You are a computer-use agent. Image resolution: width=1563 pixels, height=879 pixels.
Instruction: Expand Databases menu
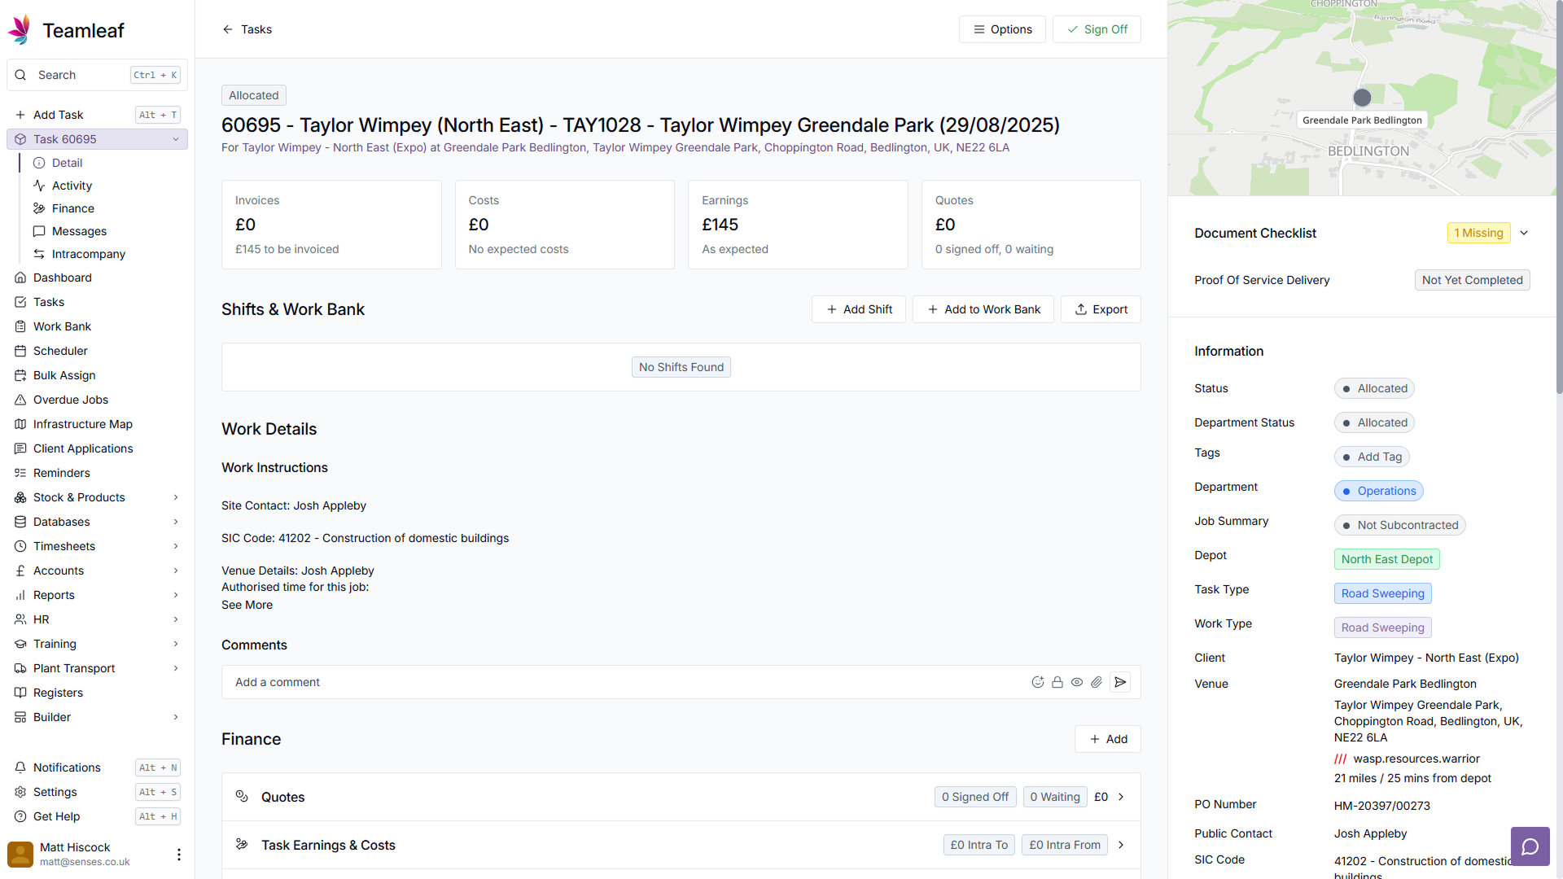click(176, 522)
